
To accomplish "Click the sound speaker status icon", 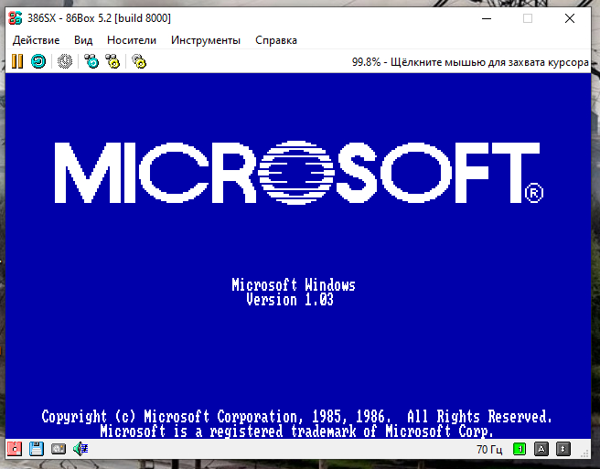I will [80, 449].
